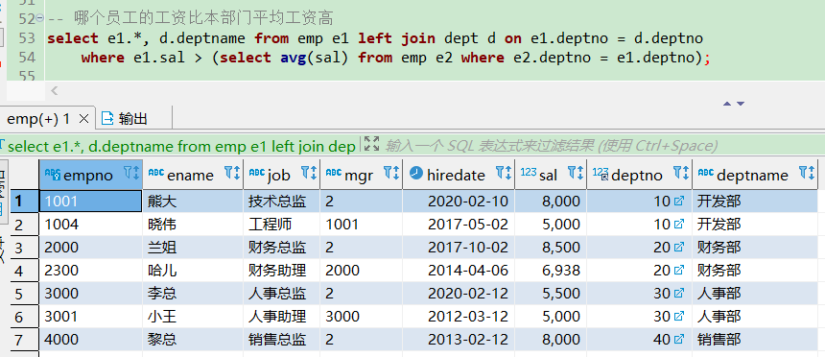
Task: Click the down triangle above results panel
Action: tap(741, 104)
